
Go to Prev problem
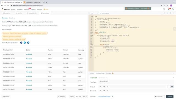[x=72, y=97]
